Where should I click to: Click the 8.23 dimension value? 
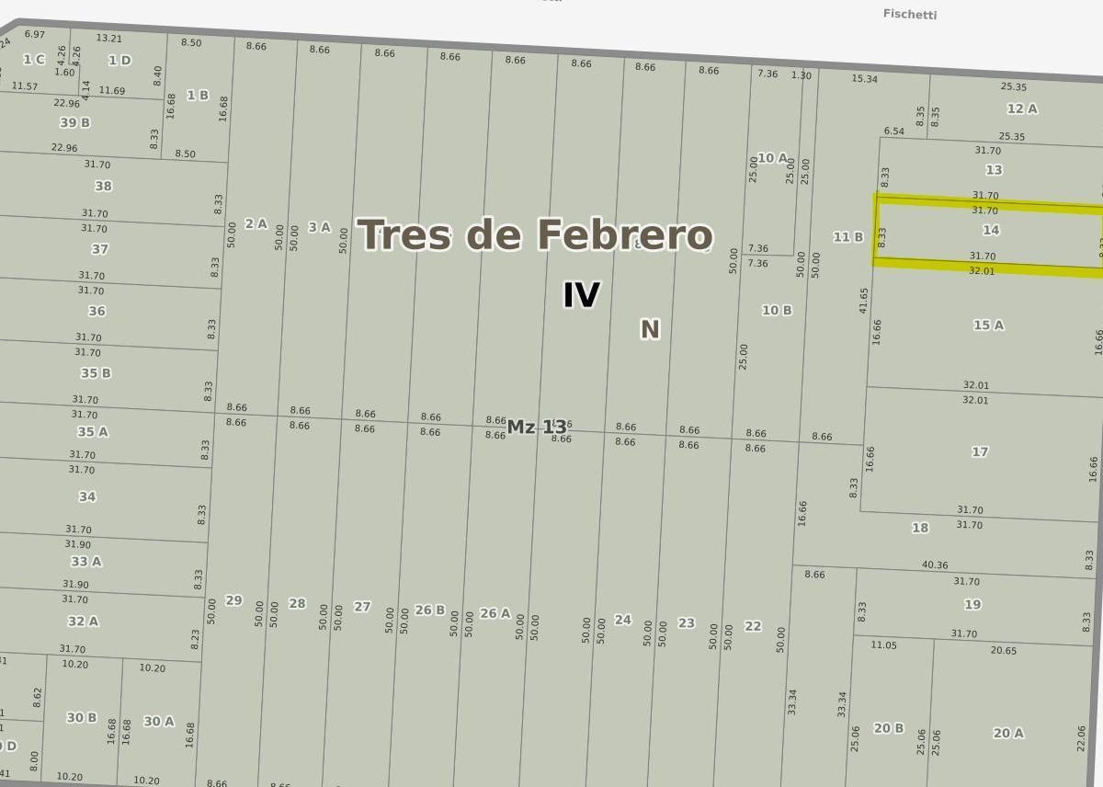click(x=195, y=640)
